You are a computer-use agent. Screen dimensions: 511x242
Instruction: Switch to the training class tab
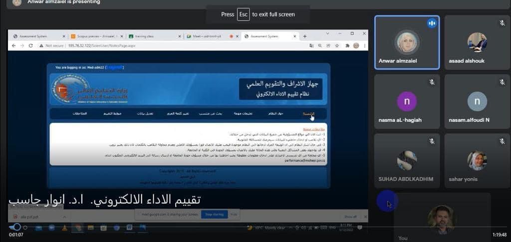[155, 36]
